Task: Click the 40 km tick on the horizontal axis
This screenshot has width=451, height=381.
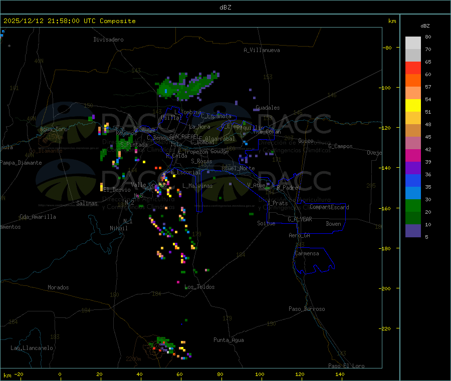Action: pos(139,374)
